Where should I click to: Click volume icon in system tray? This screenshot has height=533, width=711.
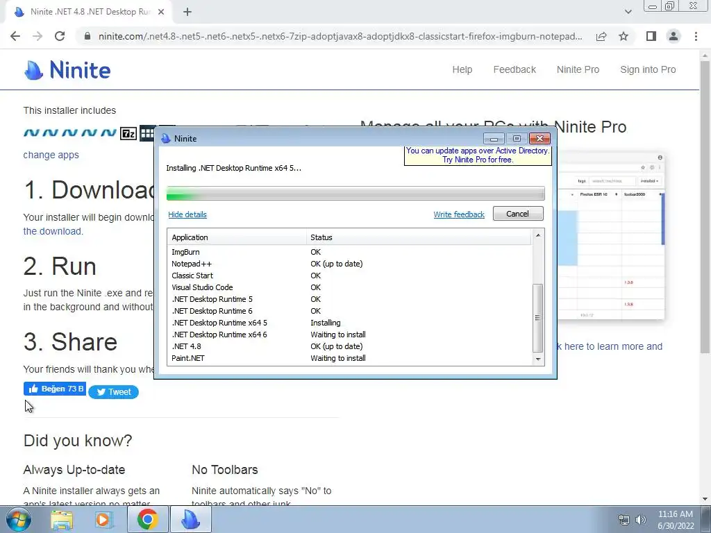[641, 520]
